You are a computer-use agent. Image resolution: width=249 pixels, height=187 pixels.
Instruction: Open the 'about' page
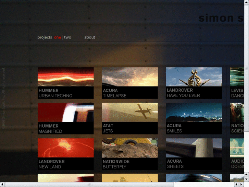point(89,37)
